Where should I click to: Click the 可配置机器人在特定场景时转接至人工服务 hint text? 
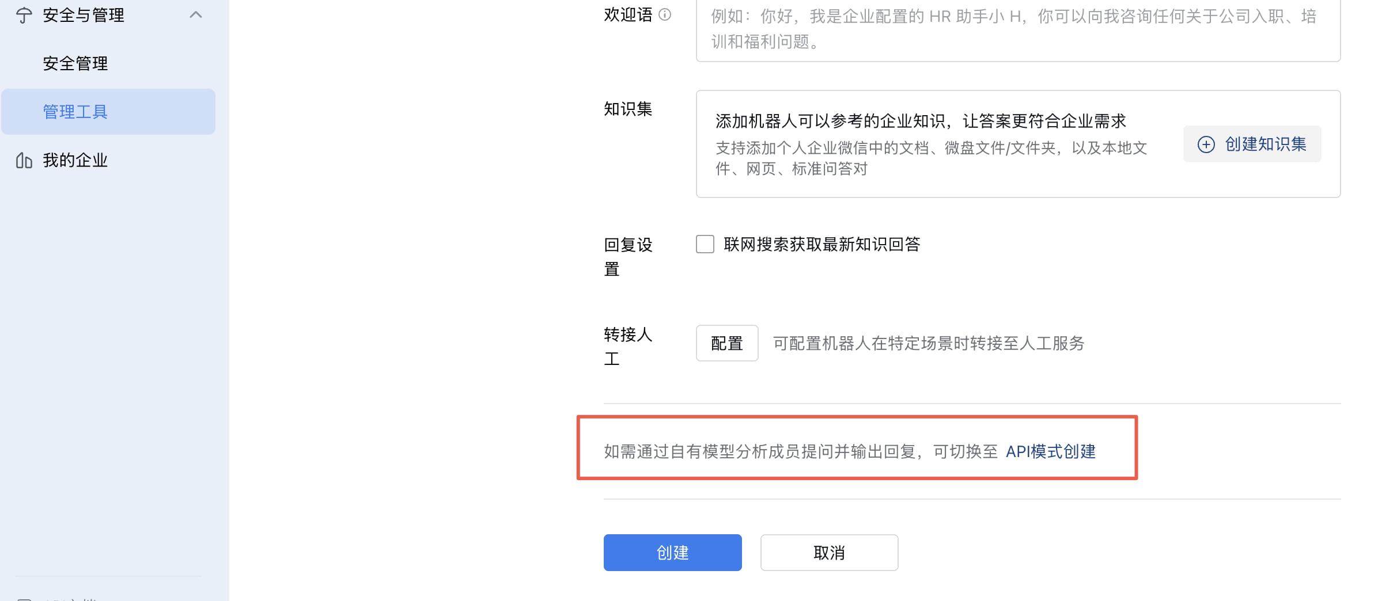(928, 344)
